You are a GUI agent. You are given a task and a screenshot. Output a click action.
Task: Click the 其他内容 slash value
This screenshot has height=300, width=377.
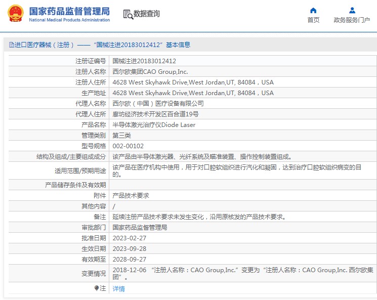pos(114,206)
